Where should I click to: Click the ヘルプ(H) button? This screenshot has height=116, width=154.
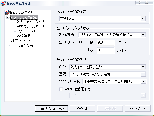pyautogui.click(x=137, y=108)
